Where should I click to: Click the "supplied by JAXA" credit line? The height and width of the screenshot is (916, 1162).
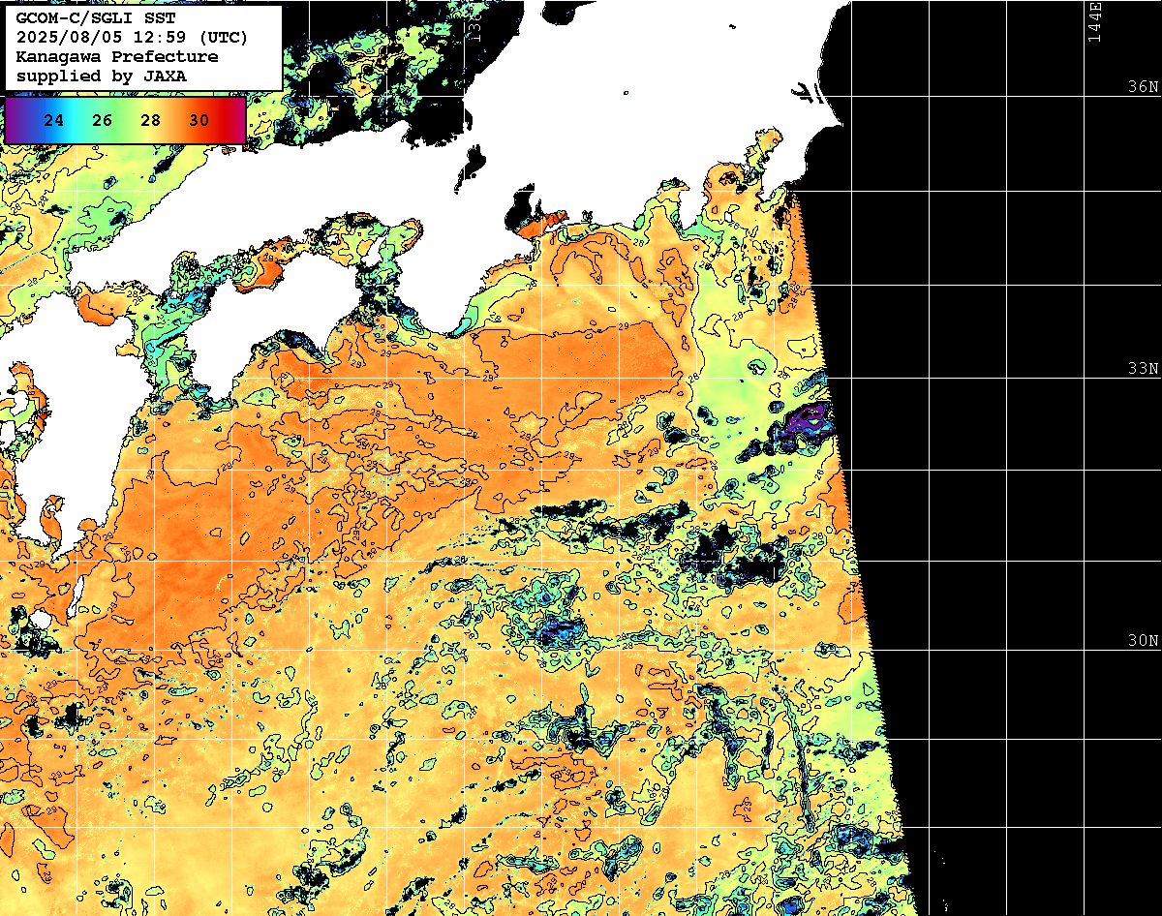tap(102, 76)
